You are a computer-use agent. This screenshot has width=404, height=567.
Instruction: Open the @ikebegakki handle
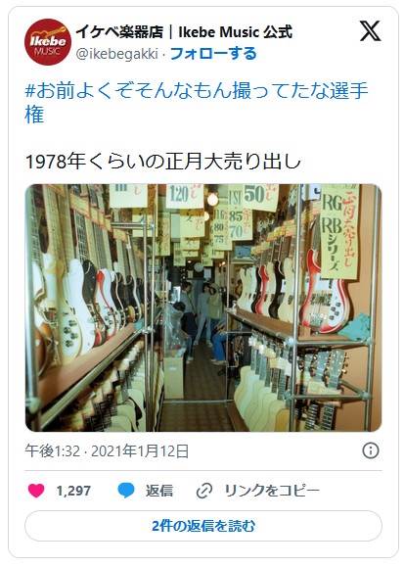117,54
